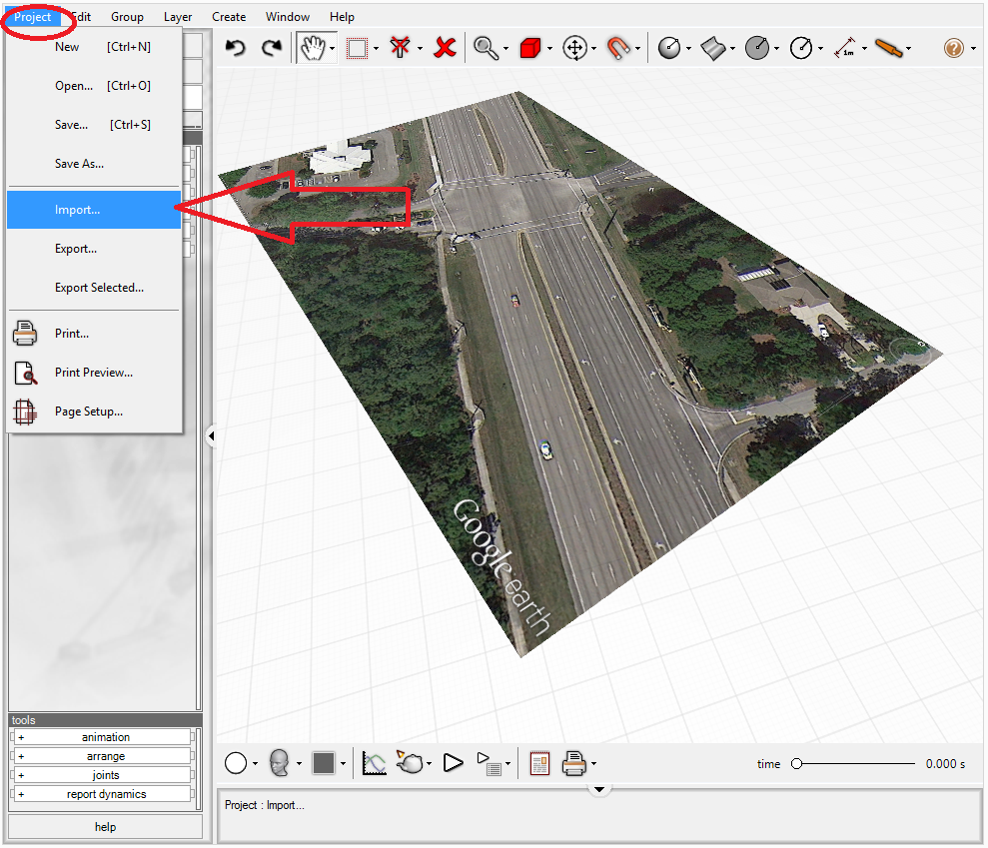Open dropdown arrow next to zoom tool
Image resolution: width=988 pixels, height=848 pixels.
pyautogui.click(x=505, y=49)
